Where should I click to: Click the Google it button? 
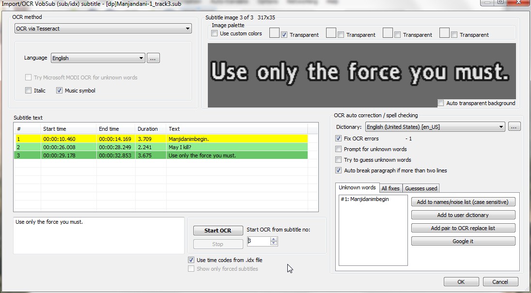point(463,241)
